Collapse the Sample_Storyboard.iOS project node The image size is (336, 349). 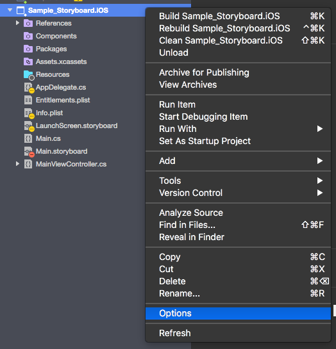click(10, 10)
